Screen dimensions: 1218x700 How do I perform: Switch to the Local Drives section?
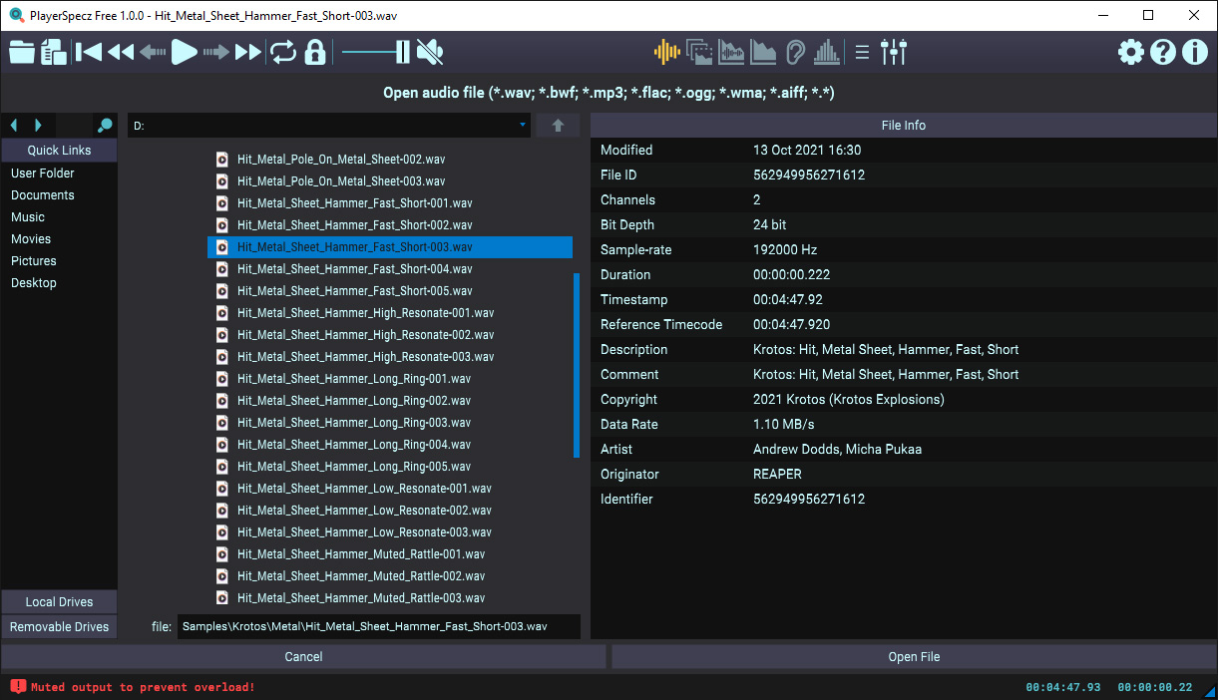[59, 602]
